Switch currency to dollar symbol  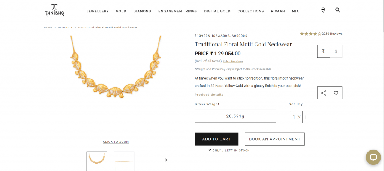pos(336,51)
